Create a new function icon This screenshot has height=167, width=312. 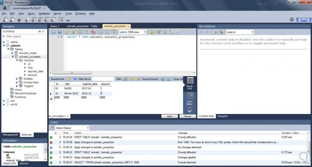point(53,19)
